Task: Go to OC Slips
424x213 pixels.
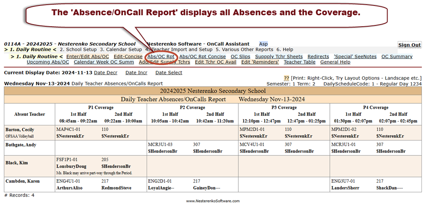Action: 240,57
